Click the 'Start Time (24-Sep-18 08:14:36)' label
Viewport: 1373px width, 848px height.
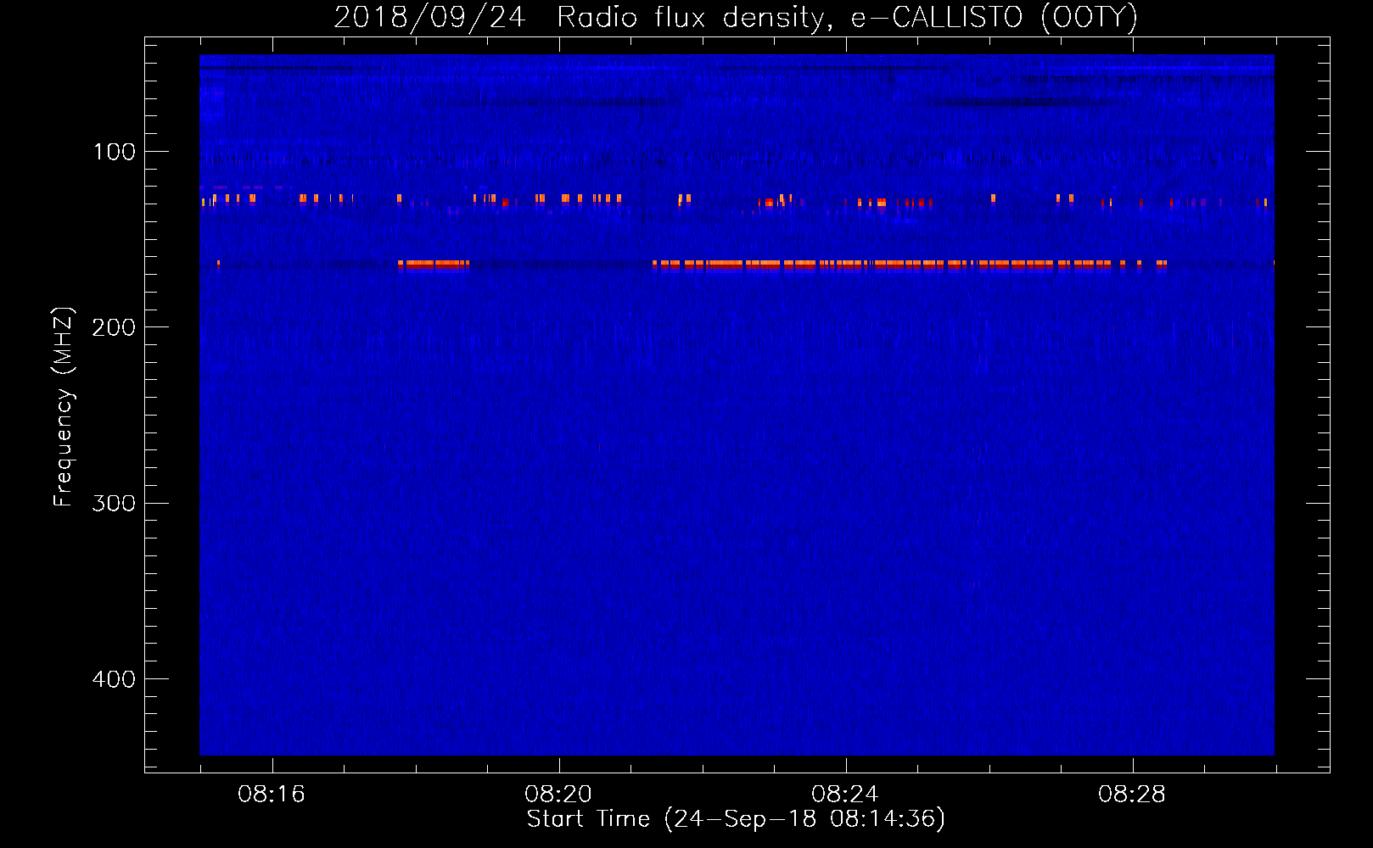(736, 819)
